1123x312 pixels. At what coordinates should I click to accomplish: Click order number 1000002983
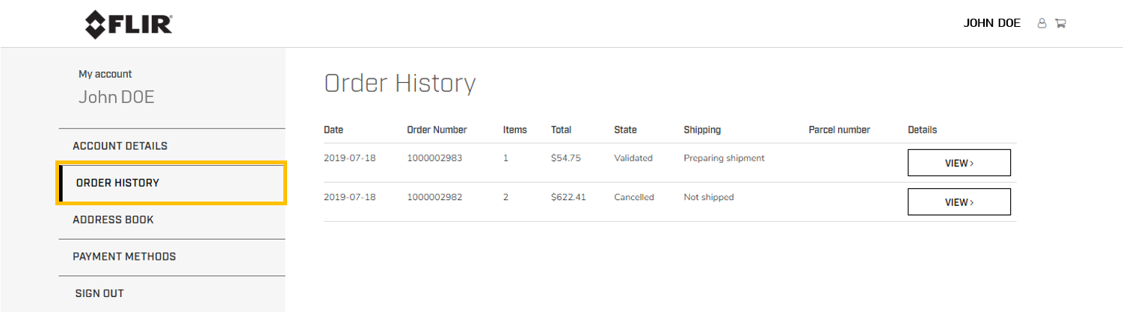[434, 158]
